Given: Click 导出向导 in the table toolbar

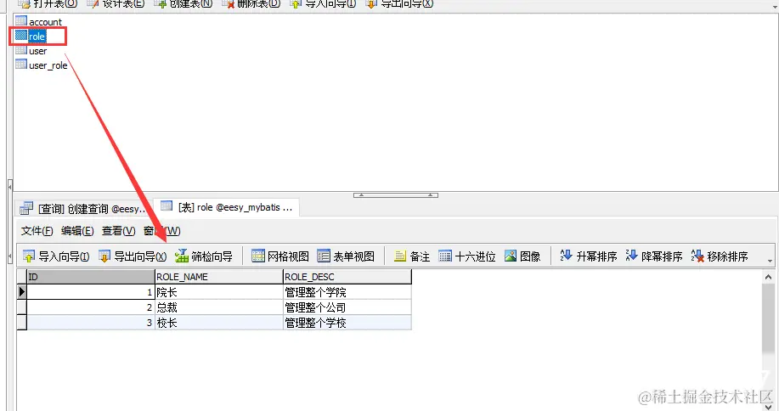Looking at the screenshot, I should pyautogui.click(x=133, y=256).
